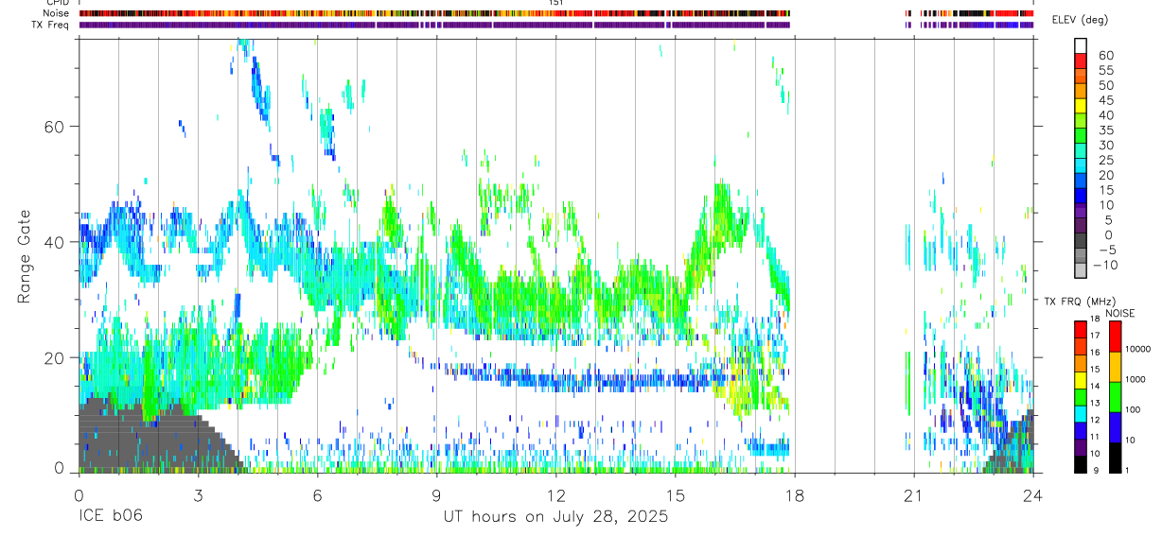This screenshot has width=1162, height=536.
Task: Click the '45' label on ELEV legend
Action: 1105,100
